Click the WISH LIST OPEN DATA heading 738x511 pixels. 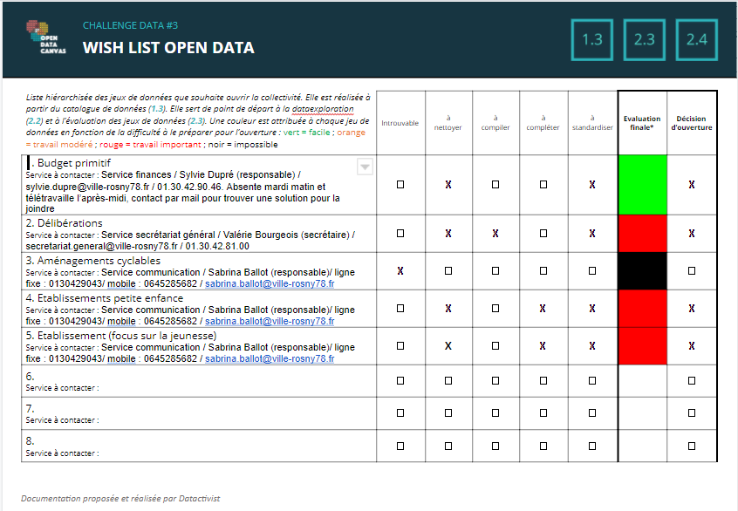(x=168, y=47)
